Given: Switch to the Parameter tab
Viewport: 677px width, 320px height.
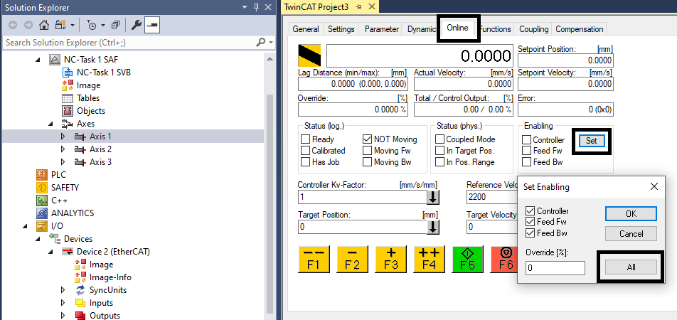Looking at the screenshot, I should [x=381, y=29].
